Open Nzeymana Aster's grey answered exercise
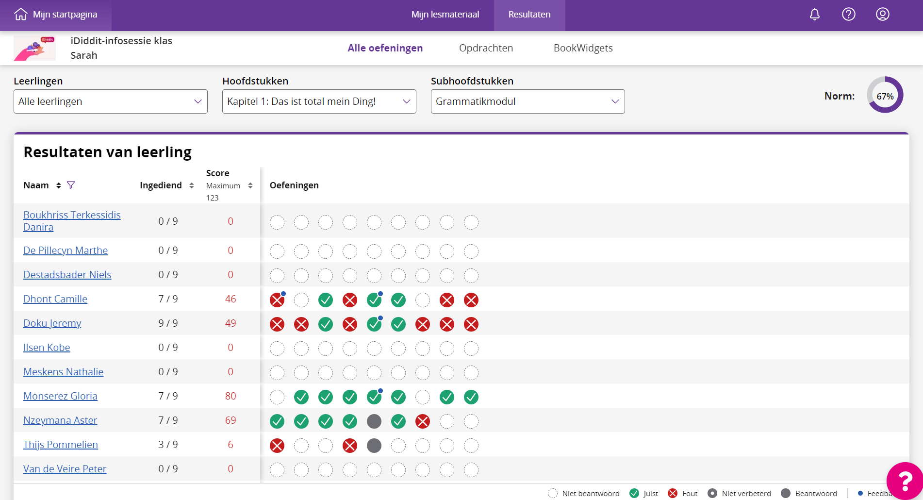Screen dimensions: 923x500 coord(374,421)
